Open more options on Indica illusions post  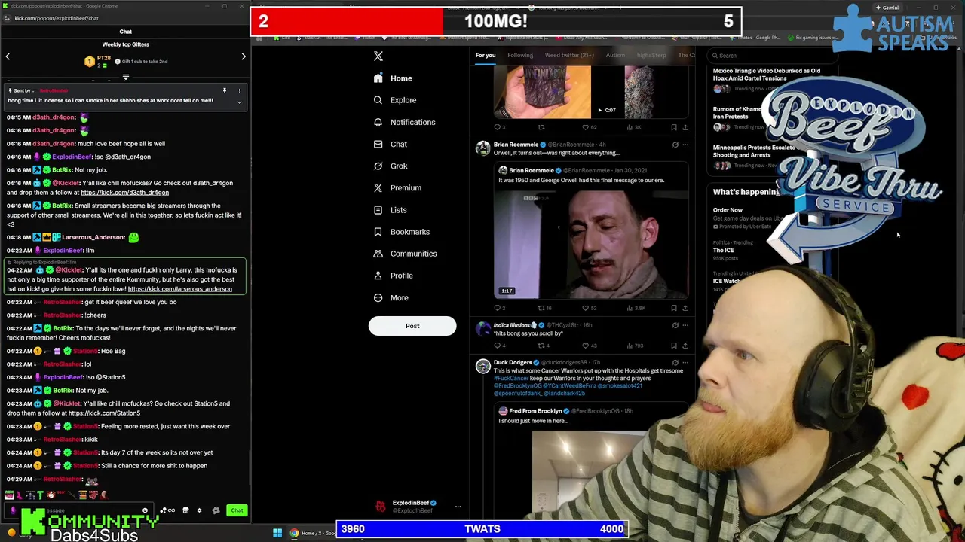pyautogui.click(x=685, y=325)
